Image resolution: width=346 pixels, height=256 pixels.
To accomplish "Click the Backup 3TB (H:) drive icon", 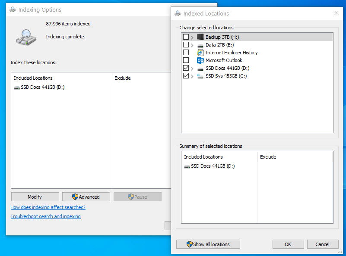I will tap(200, 37).
